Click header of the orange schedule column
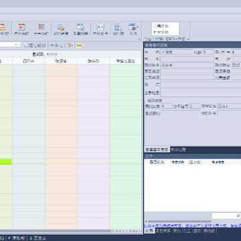The image size is (241, 241). pyautogui.click(x=61, y=61)
